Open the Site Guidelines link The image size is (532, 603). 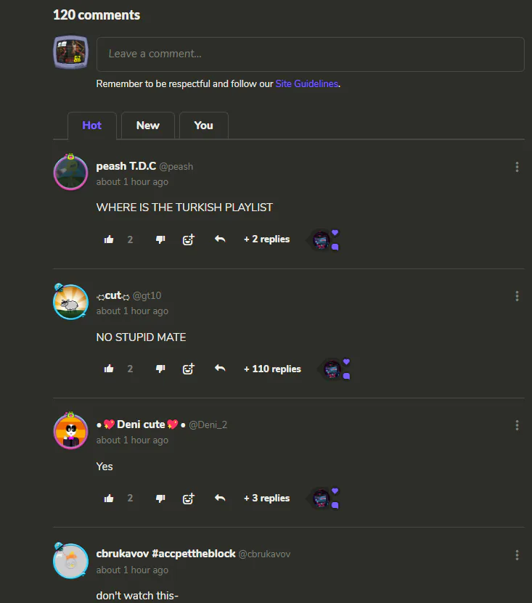(x=306, y=84)
